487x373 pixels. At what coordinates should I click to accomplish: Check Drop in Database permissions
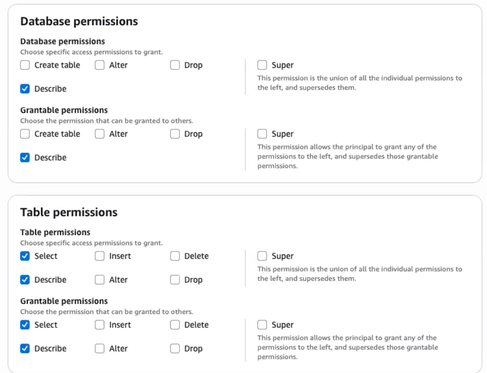click(175, 65)
